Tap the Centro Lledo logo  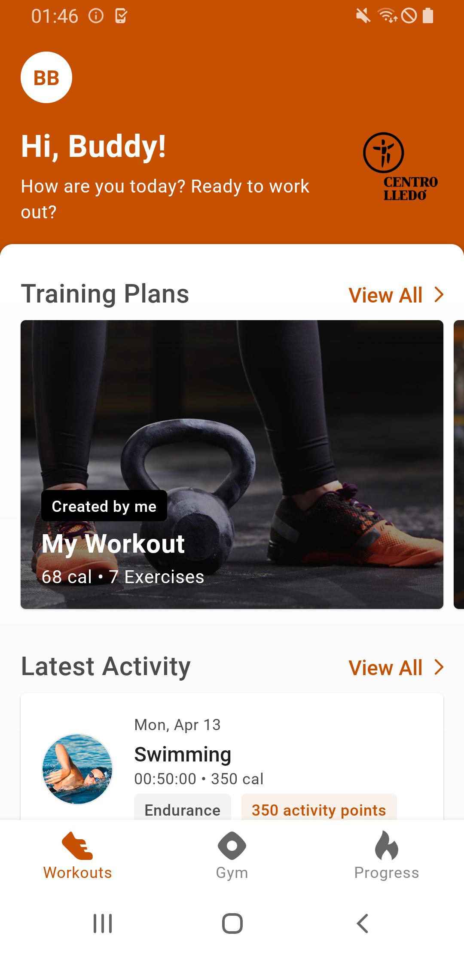[400, 167]
